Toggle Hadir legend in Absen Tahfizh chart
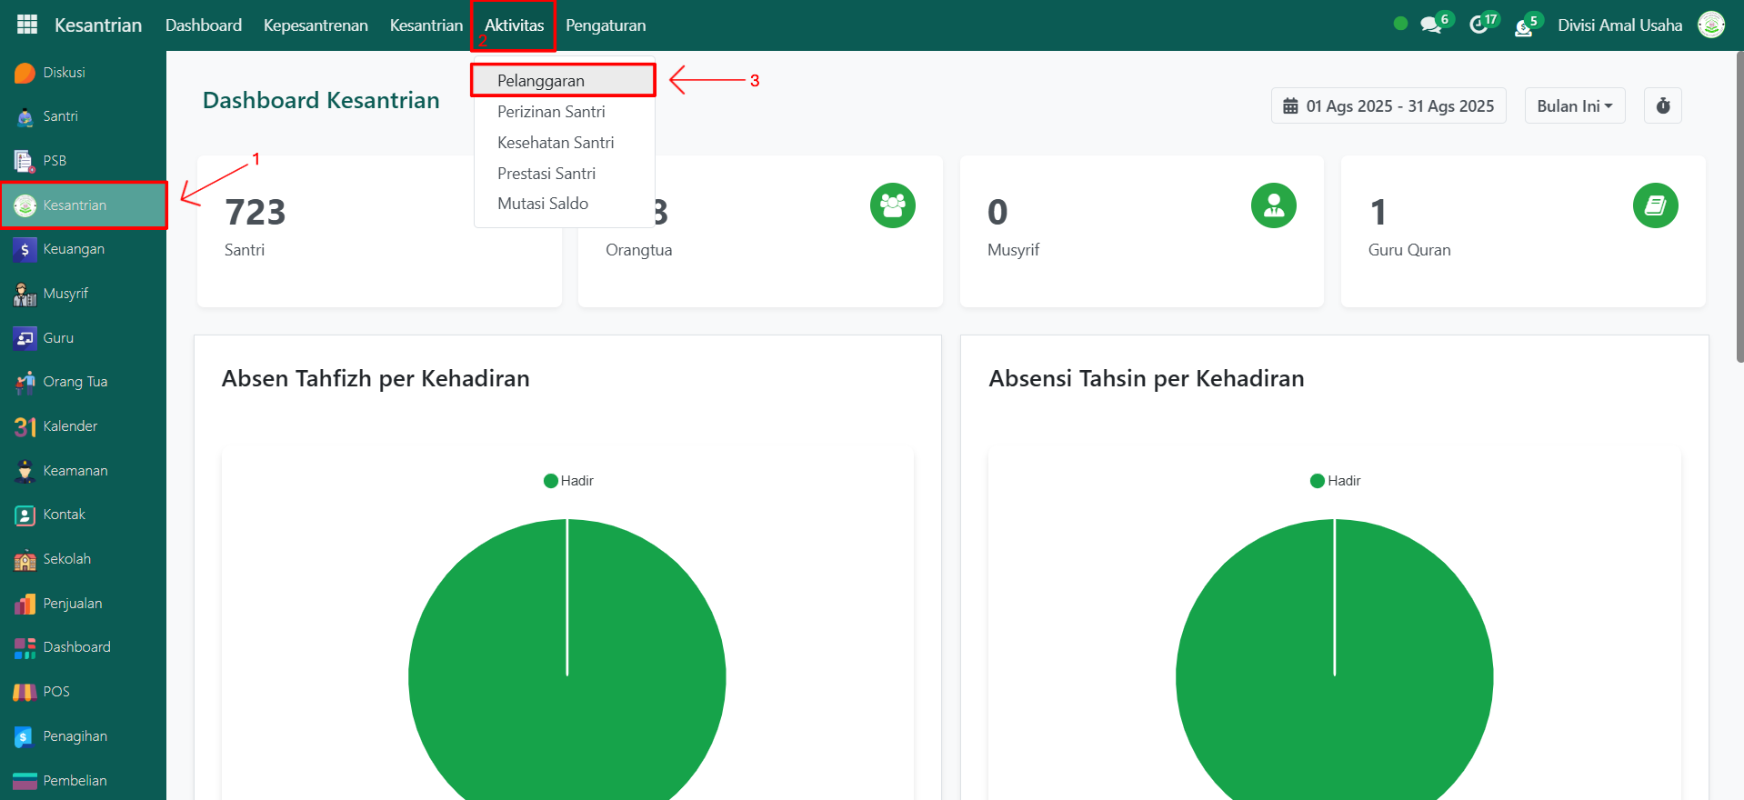Image resolution: width=1744 pixels, height=800 pixels. [x=568, y=481]
